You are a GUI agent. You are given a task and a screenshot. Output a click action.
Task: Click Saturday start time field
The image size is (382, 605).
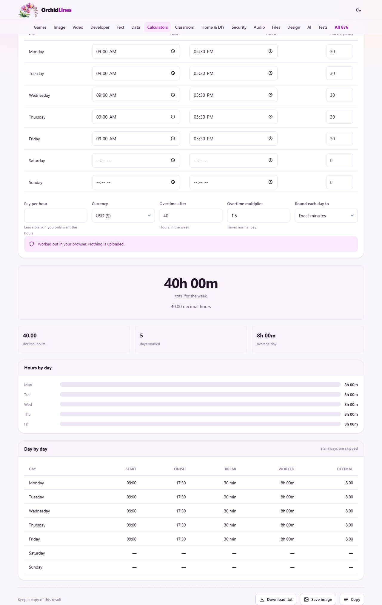pos(136,160)
